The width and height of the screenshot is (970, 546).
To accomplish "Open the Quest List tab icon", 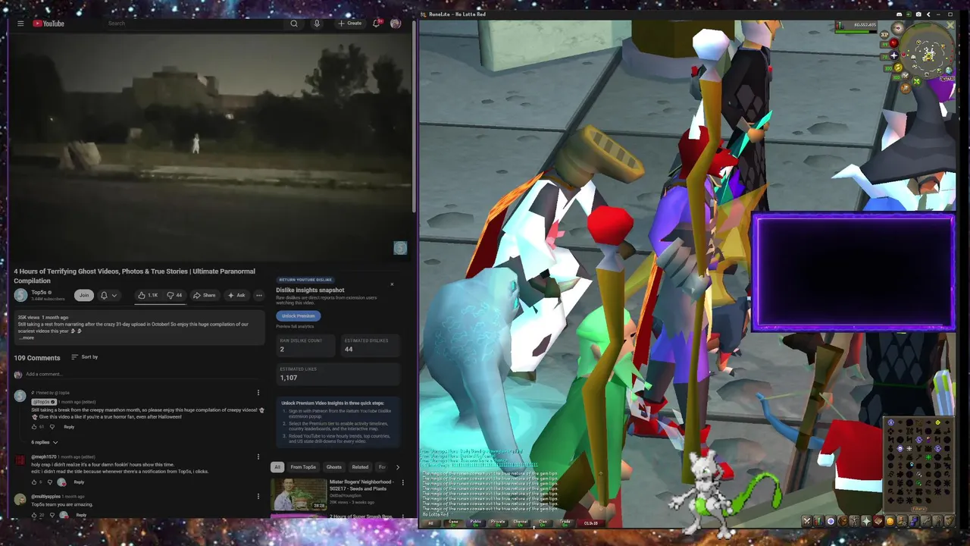I will click(831, 521).
